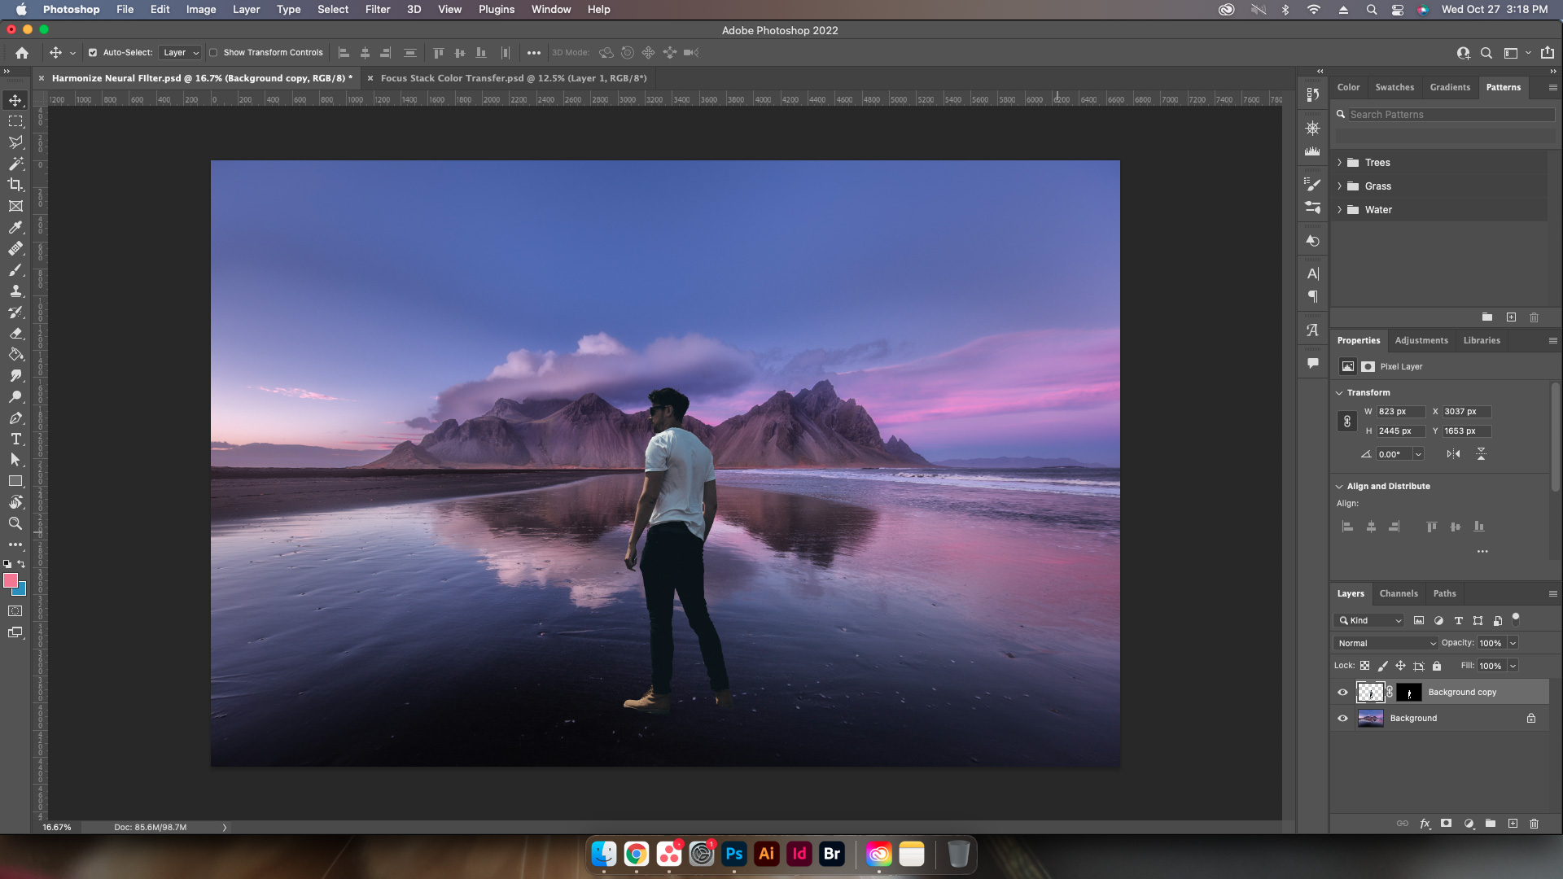Click the Zoom tool in toolbar

pyautogui.click(x=16, y=523)
